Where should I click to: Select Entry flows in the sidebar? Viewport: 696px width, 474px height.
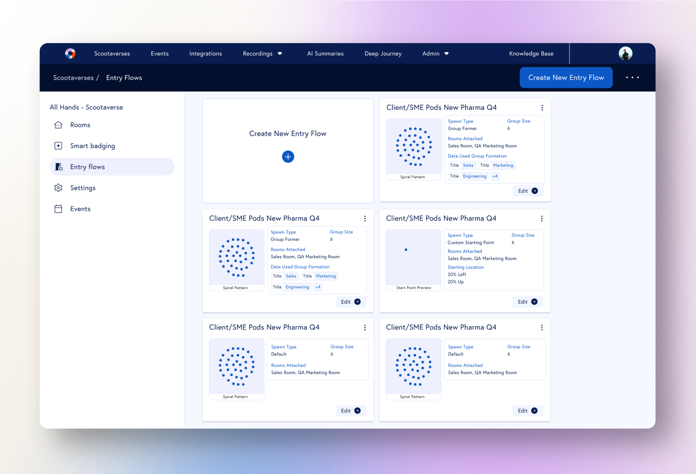(x=112, y=167)
